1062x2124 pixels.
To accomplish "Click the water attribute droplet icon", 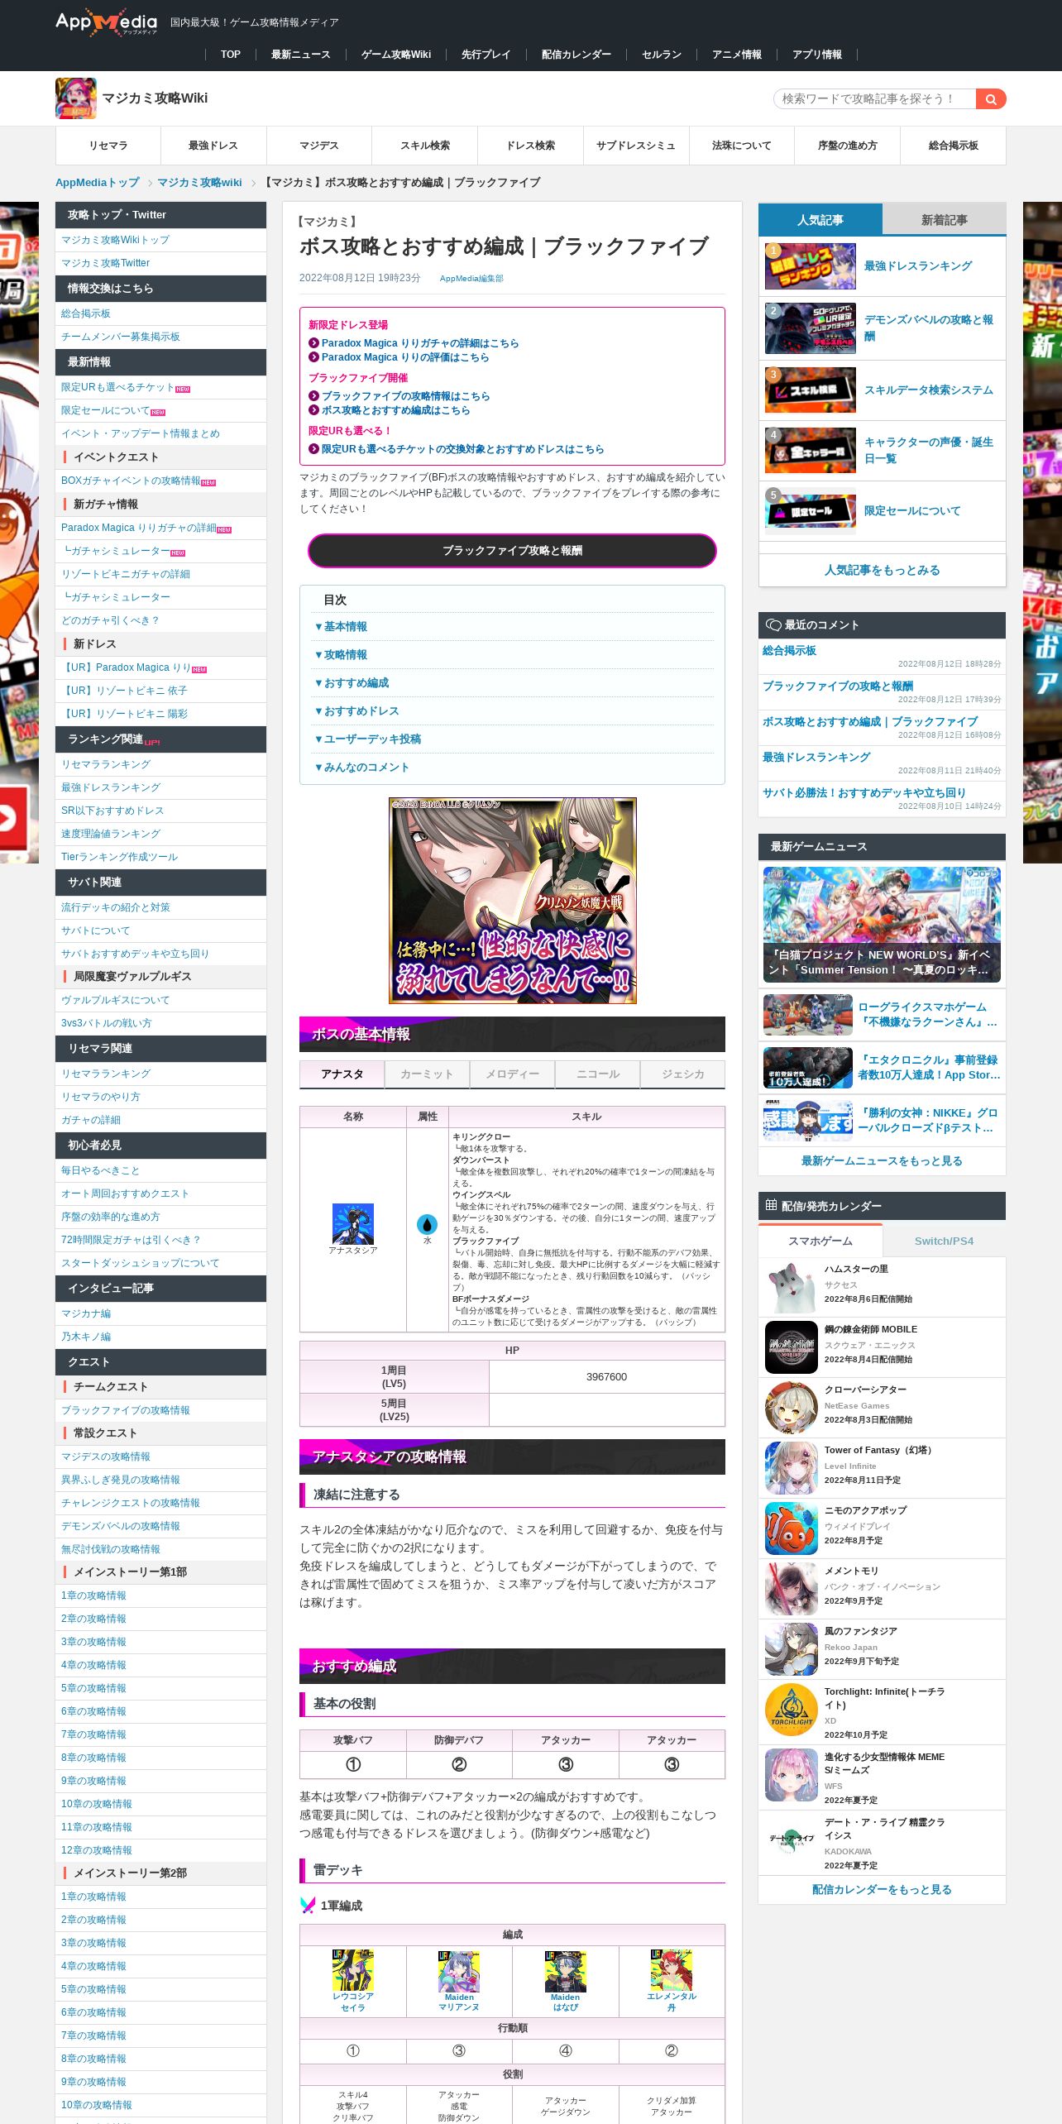I will click(x=428, y=1224).
